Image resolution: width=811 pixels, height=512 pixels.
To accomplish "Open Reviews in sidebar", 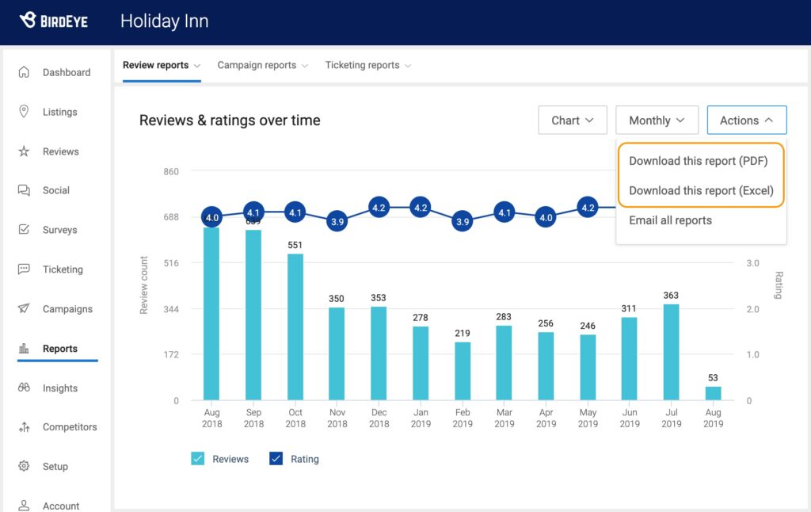I will [60, 151].
